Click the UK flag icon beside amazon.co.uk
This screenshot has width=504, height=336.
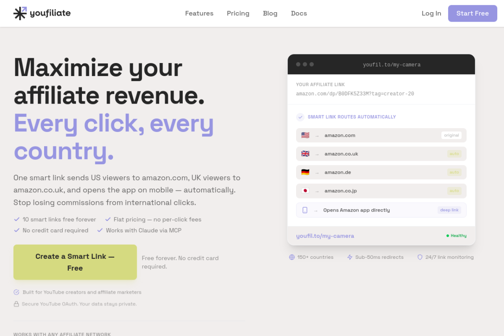pos(305,154)
